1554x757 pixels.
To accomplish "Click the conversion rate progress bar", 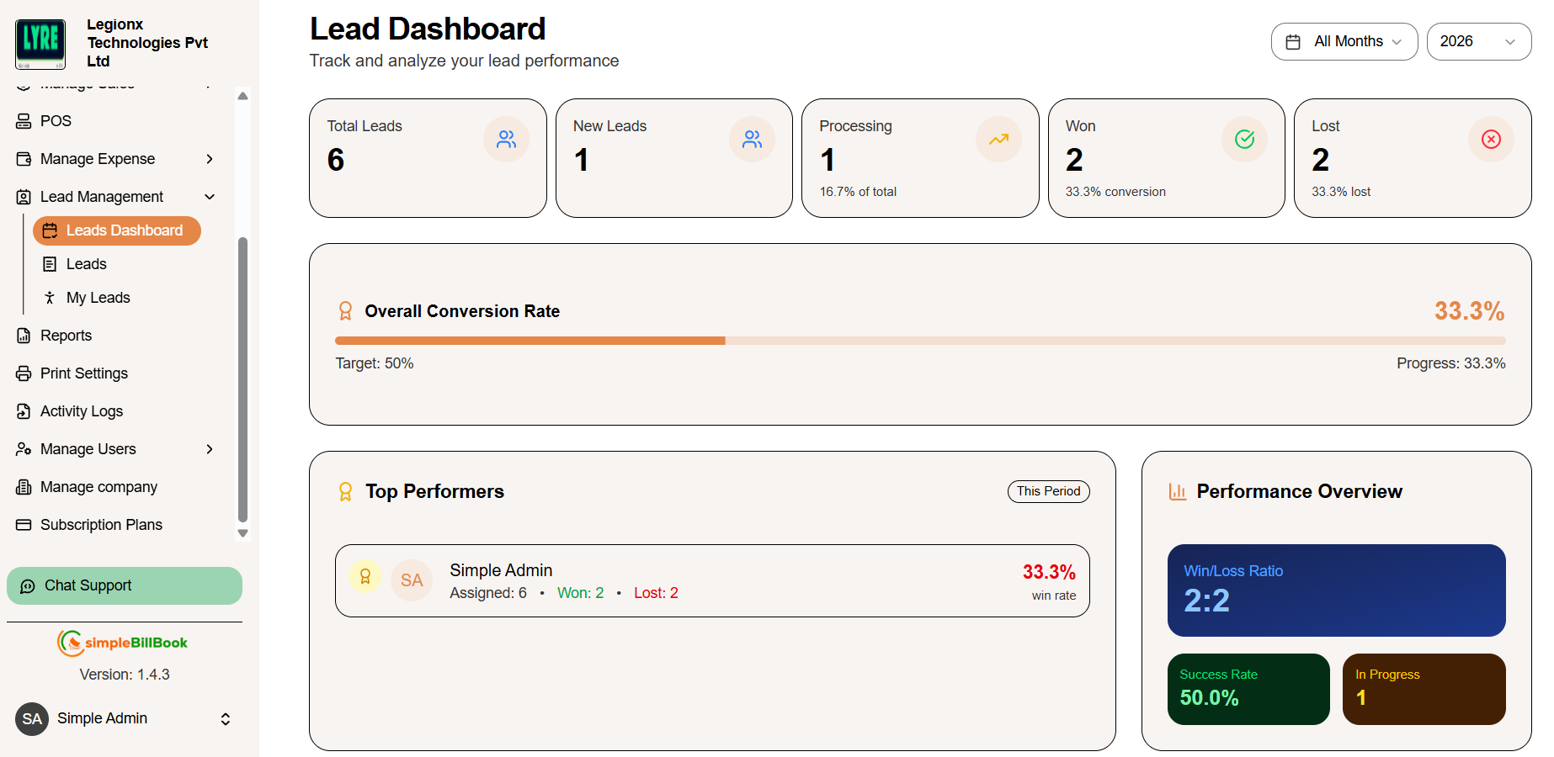I will [x=920, y=341].
